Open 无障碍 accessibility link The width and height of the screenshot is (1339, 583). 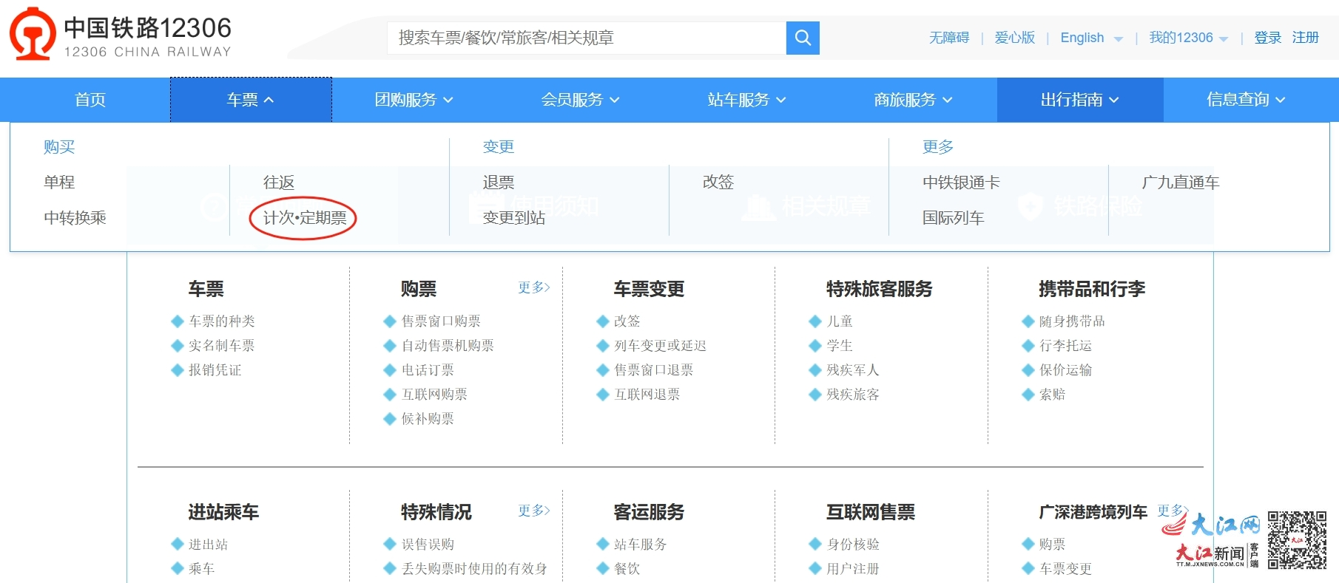(948, 38)
